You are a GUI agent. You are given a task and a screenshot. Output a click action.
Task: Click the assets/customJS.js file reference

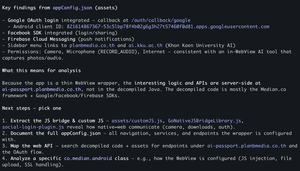137,120
